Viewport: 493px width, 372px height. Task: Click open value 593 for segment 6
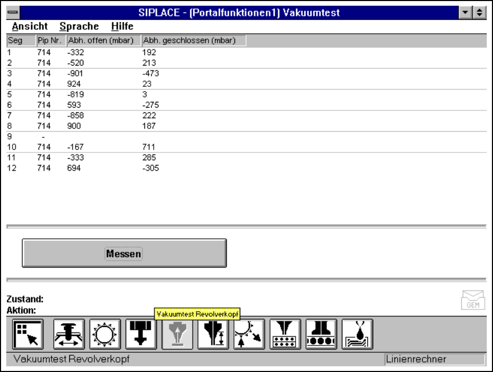(74, 105)
